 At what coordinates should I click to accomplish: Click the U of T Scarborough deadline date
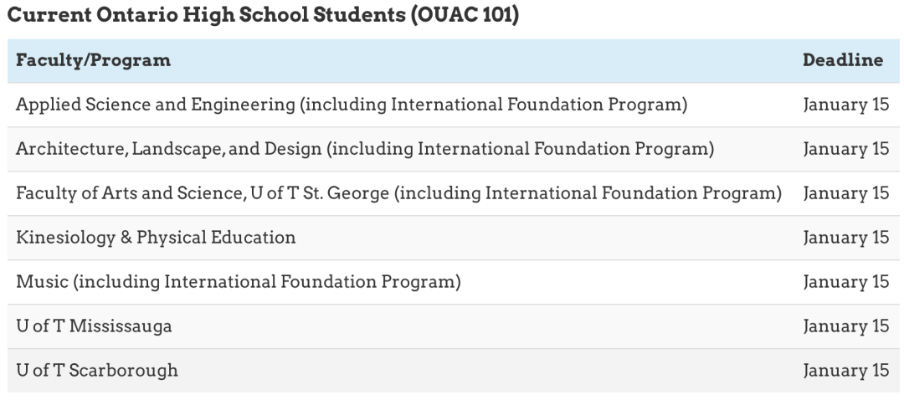pos(845,371)
